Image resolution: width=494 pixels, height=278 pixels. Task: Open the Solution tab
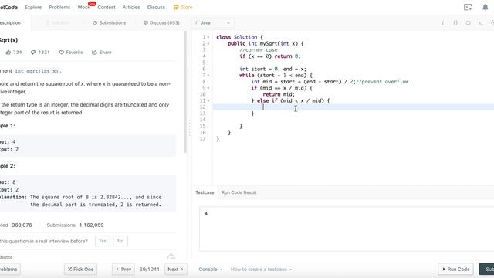pos(58,22)
